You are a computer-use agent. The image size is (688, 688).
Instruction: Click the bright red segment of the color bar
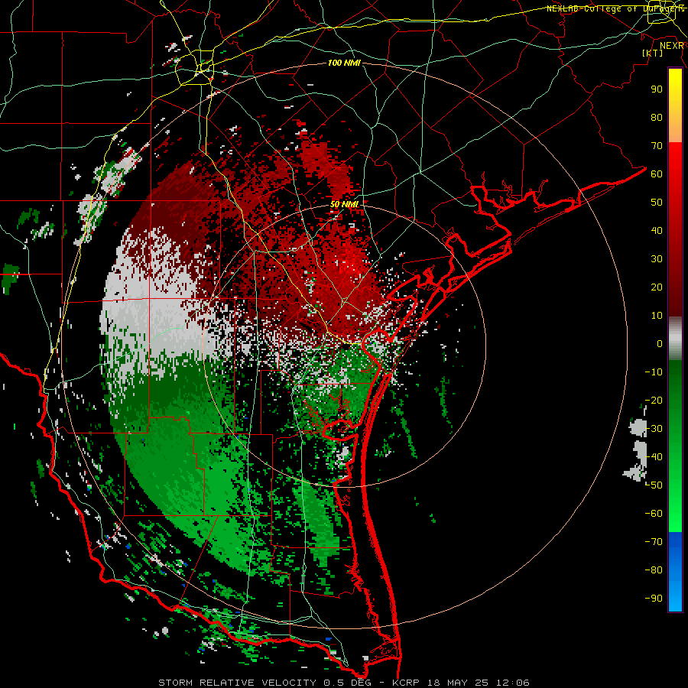click(x=675, y=229)
